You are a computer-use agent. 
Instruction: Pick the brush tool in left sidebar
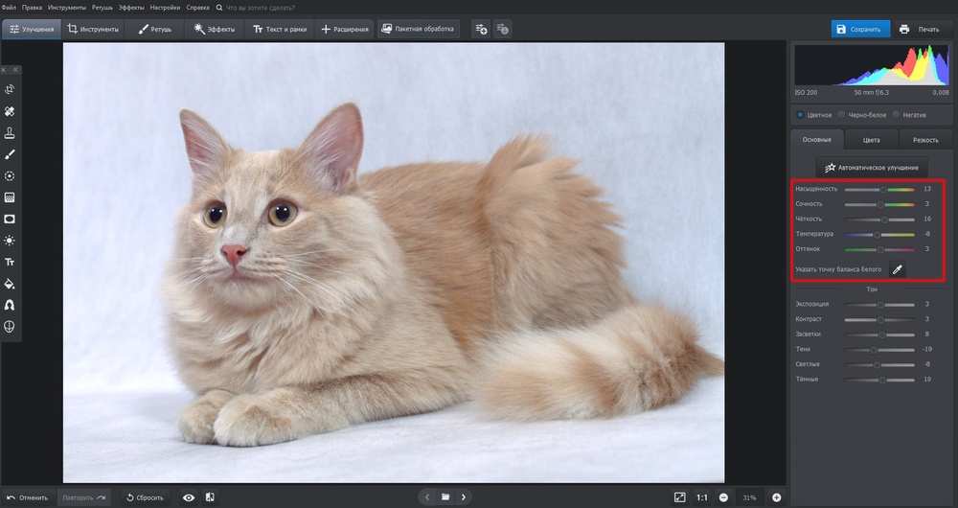pyautogui.click(x=10, y=154)
